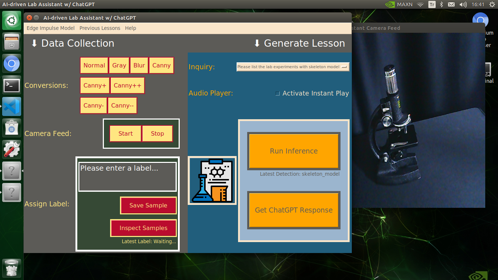Image resolution: width=498 pixels, height=280 pixels.
Task: Open the keyboard input source indicator
Action: [x=432, y=4]
